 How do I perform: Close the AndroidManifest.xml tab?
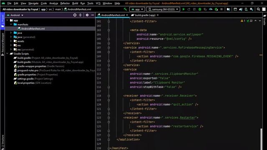pos(127,15)
